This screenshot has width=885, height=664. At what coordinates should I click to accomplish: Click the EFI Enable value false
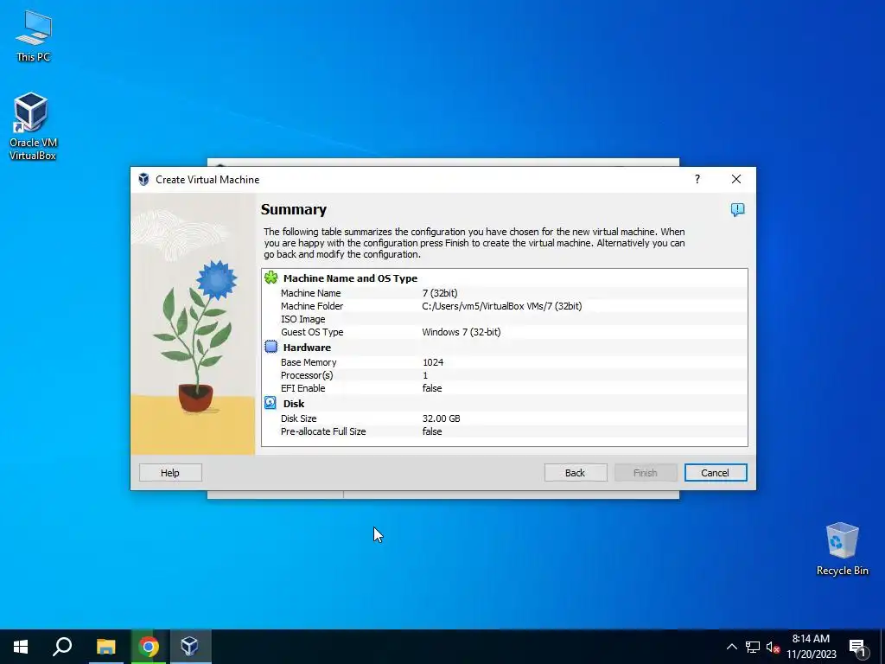(x=432, y=388)
